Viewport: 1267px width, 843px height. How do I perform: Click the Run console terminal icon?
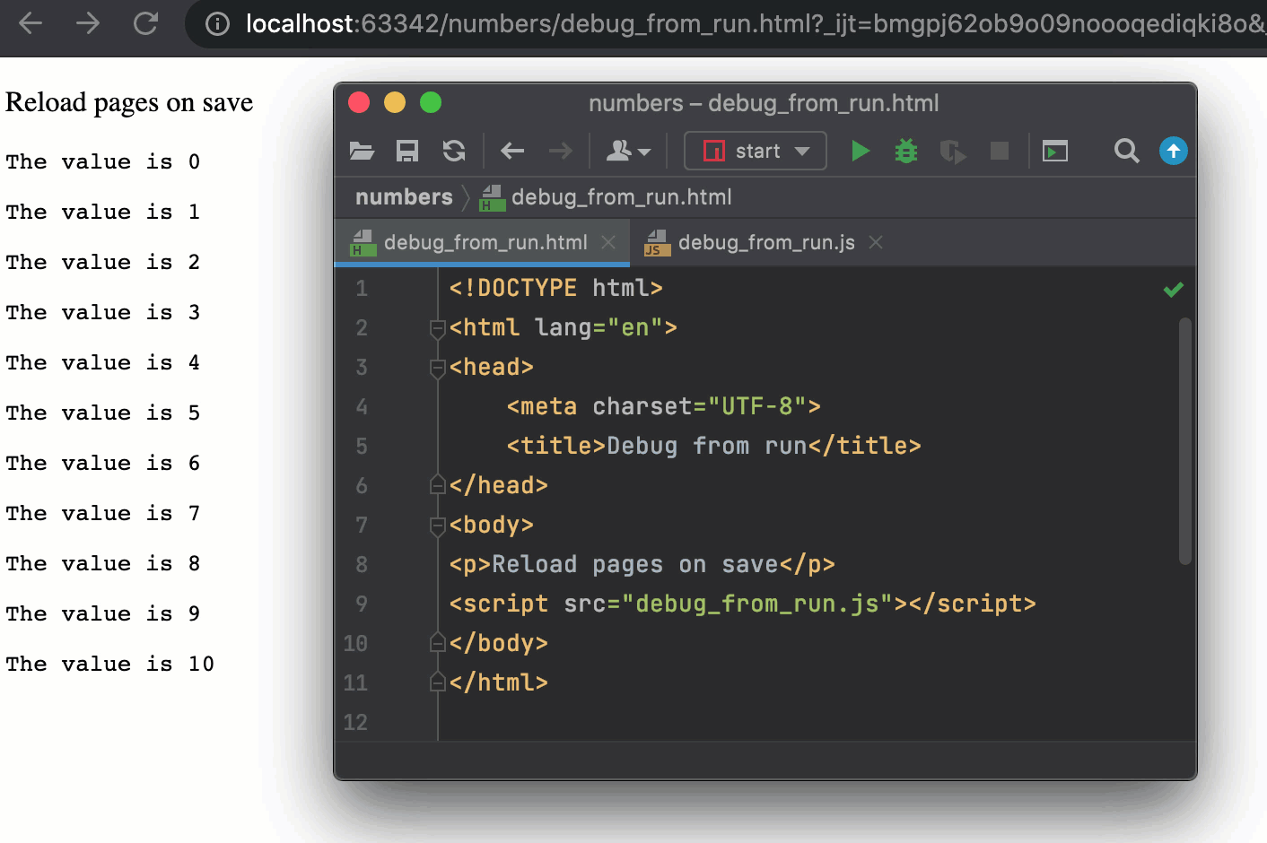(x=1055, y=152)
